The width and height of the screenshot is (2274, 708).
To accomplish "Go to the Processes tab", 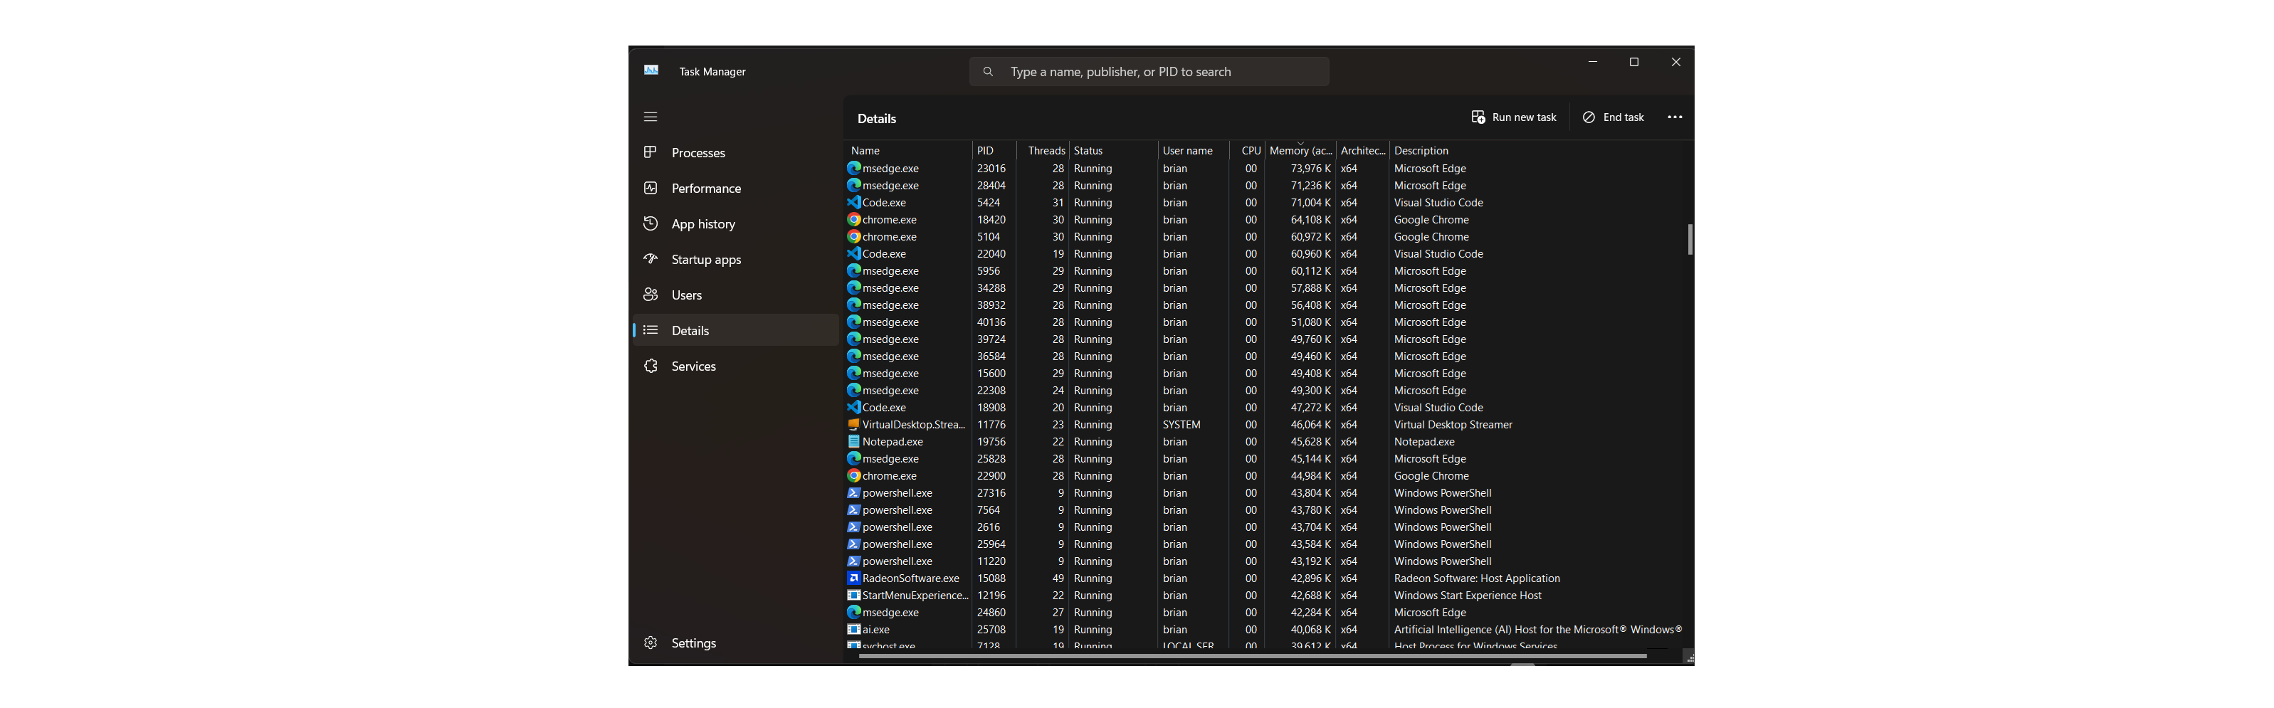I will (735, 153).
